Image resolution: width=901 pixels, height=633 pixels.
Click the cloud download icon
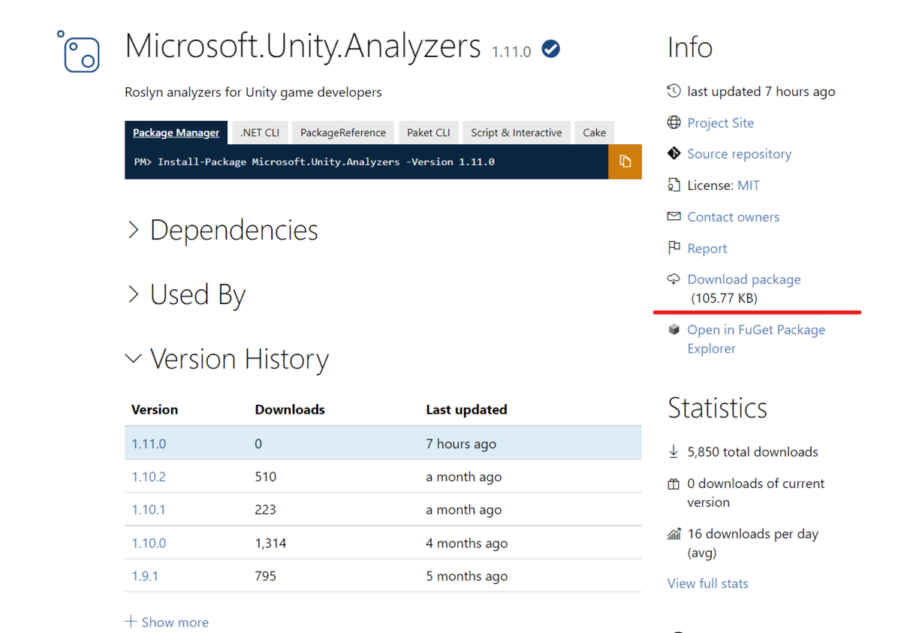coord(673,279)
